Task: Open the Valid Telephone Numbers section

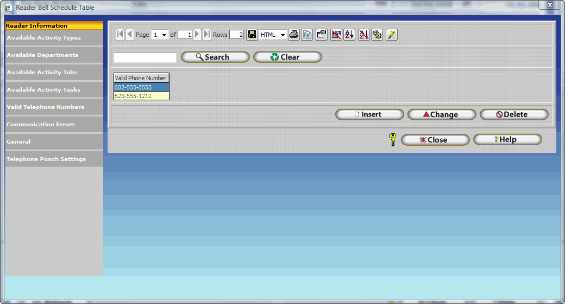Action: (x=46, y=107)
